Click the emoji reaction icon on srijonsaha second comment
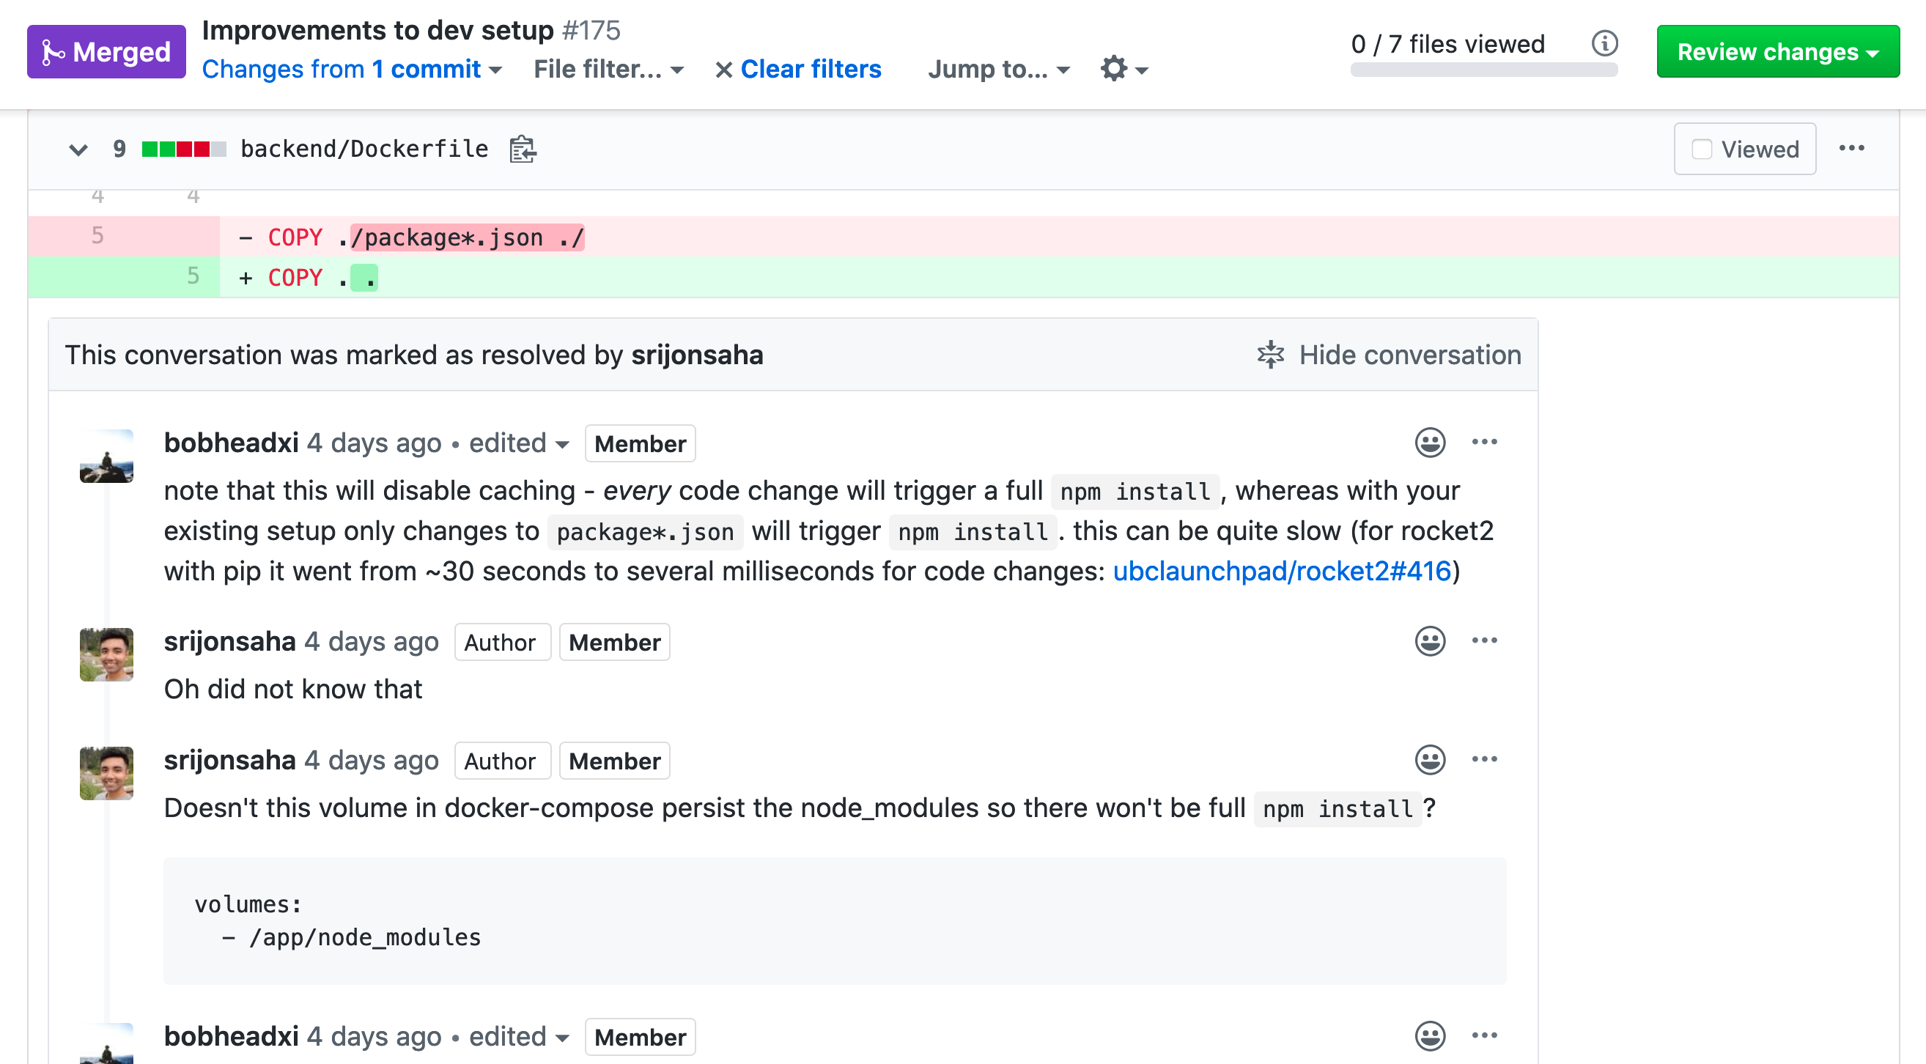Viewport: 1926px width, 1064px height. pyautogui.click(x=1431, y=760)
